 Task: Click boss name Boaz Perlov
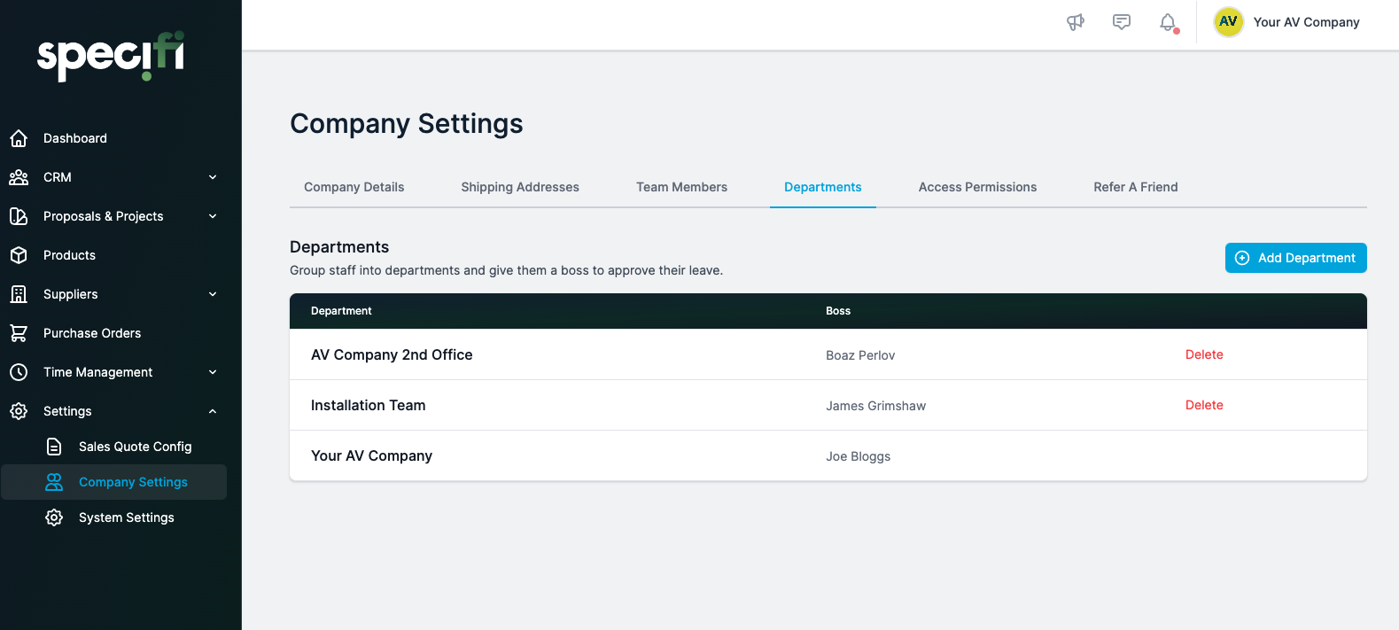pyautogui.click(x=860, y=355)
